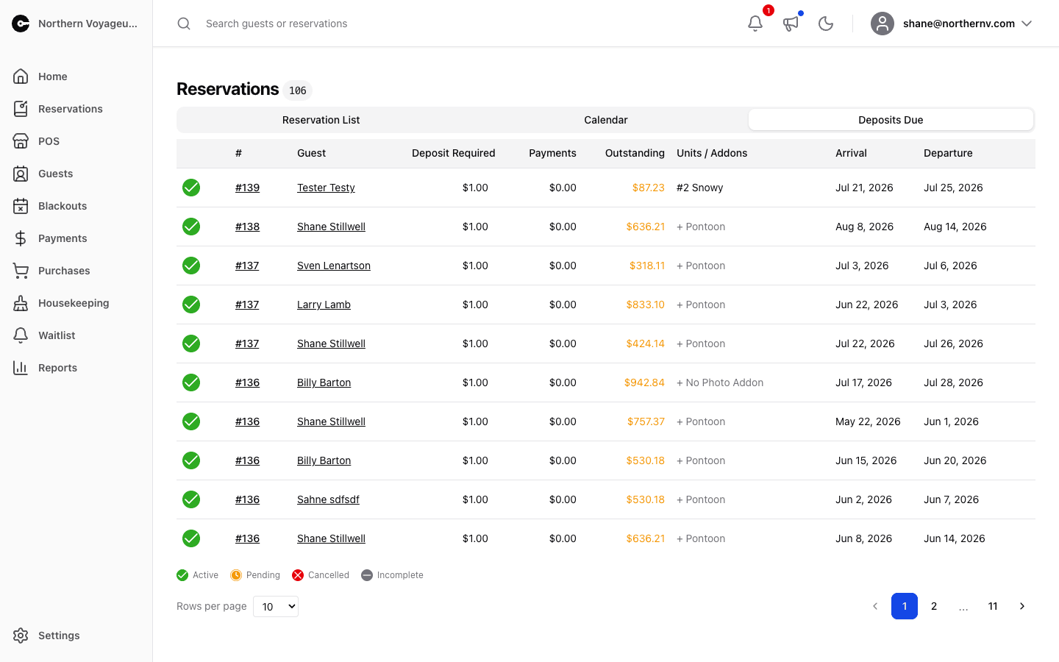Switch to the Reservation List tab
The width and height of the screenshot is (1059, 662).
click(321, 120)
